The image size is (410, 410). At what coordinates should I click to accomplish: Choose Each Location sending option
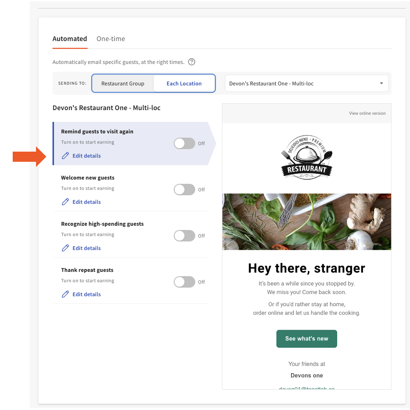pos(184,83)
